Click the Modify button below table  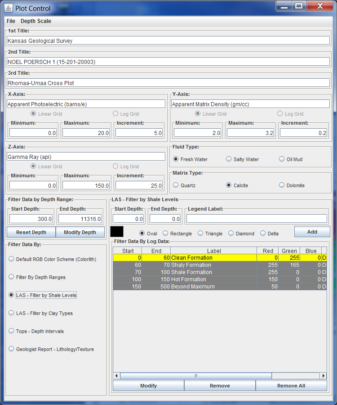click(149, 385)
